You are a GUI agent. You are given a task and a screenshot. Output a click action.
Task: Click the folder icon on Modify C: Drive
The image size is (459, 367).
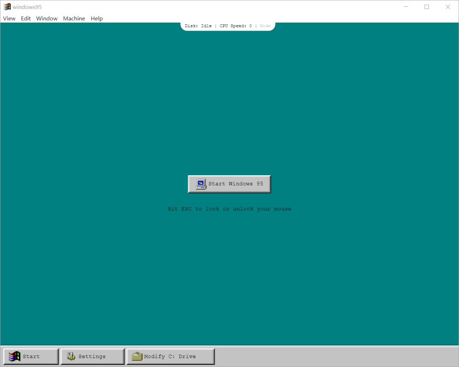pos(136,356)
